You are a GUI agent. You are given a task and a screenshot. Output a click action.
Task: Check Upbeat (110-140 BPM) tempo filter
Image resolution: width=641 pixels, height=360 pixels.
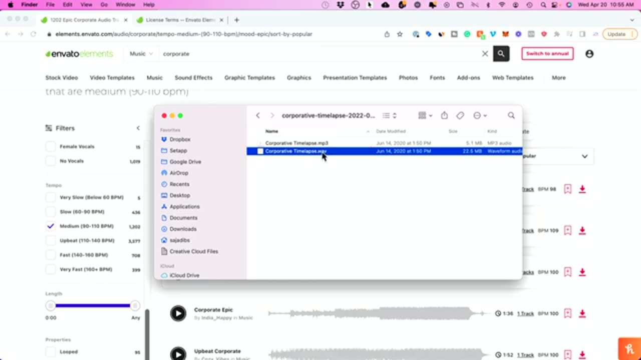click(51, 240)
